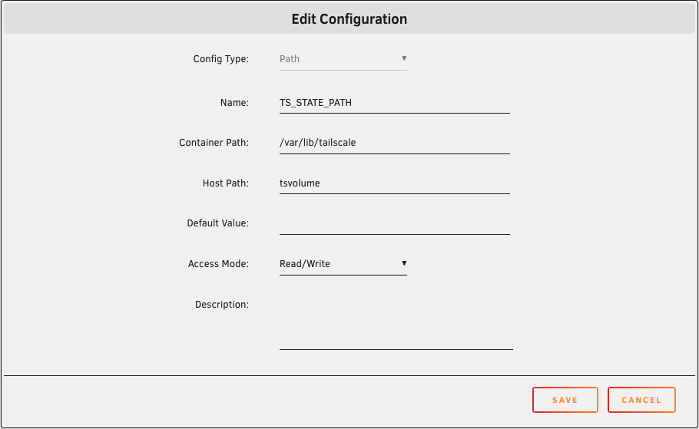Select the Host Path field with tsvolume
The height and width of the screenshot is (429, 699).
pos(394,183)
